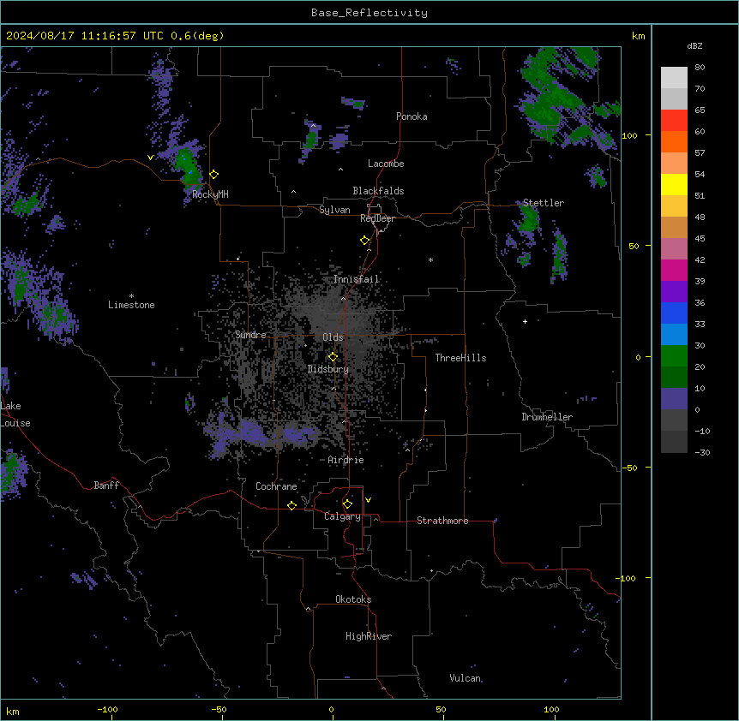The image size is (739, 721).
Task: Click the Strathmore label
Action: [x=442, y=521]
